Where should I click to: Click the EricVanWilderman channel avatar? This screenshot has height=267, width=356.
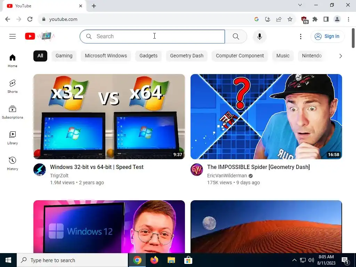click(197, 170)
